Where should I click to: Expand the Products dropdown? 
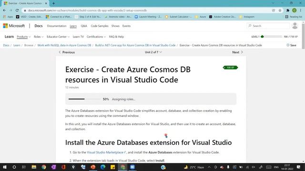click(x=23, y=37)
